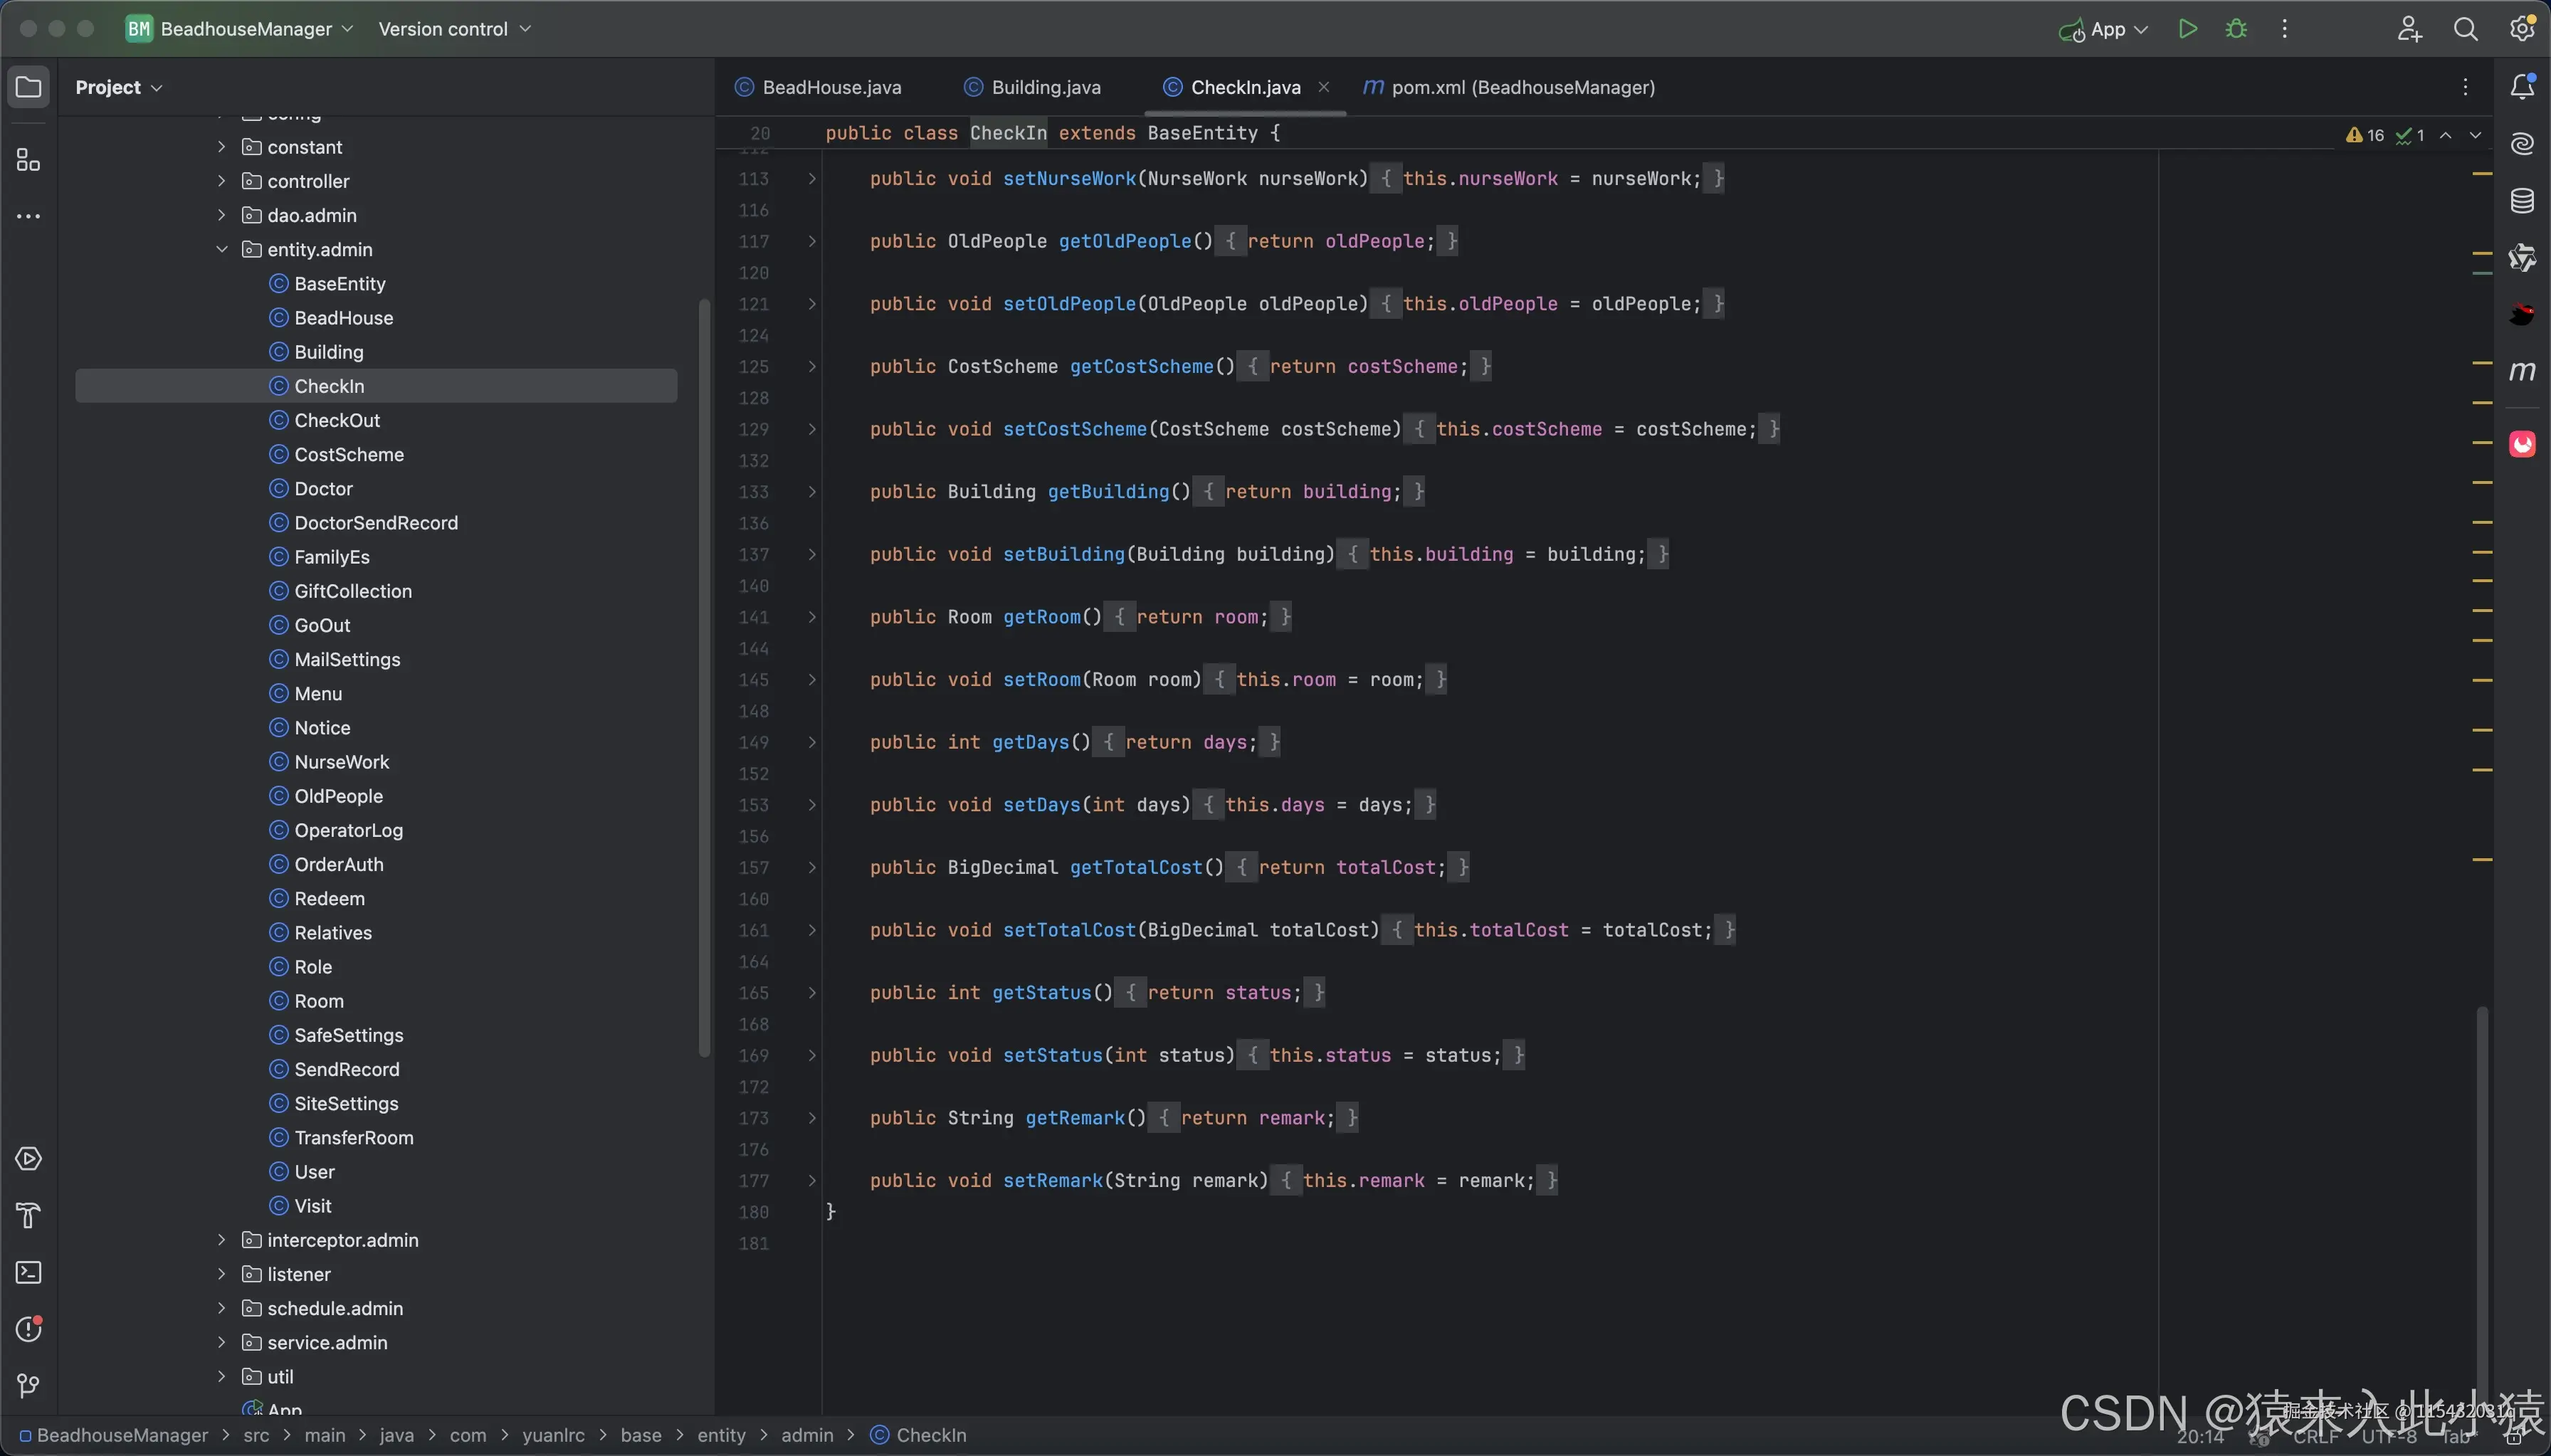Open the Notifications bell panel
This screenshot has width=2551, height=1456.
coord(2521,87)
